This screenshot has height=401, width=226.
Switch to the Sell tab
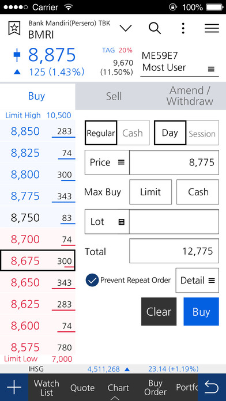pos(114,96)
